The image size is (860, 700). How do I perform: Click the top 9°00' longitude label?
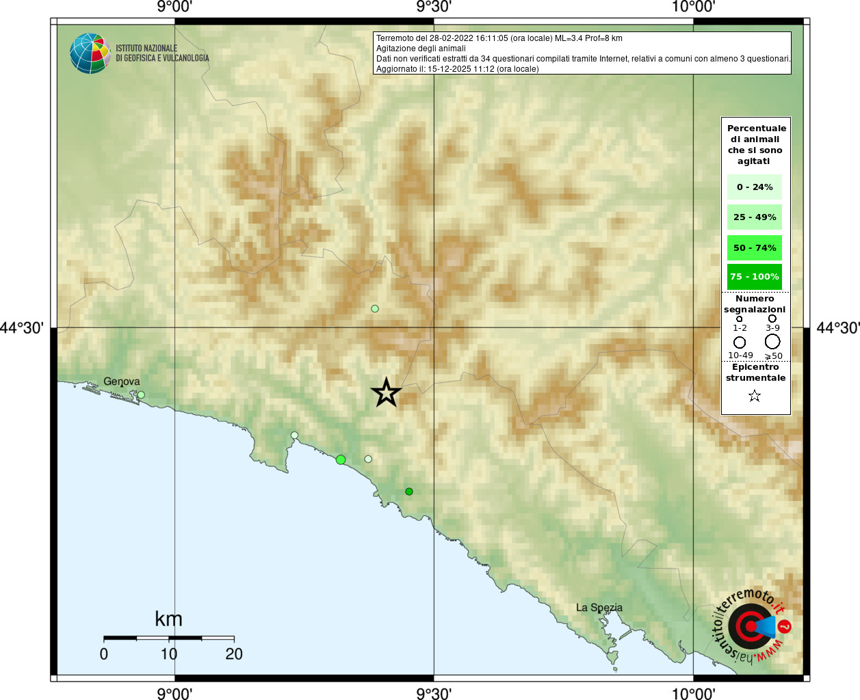(x=174, y=7)
